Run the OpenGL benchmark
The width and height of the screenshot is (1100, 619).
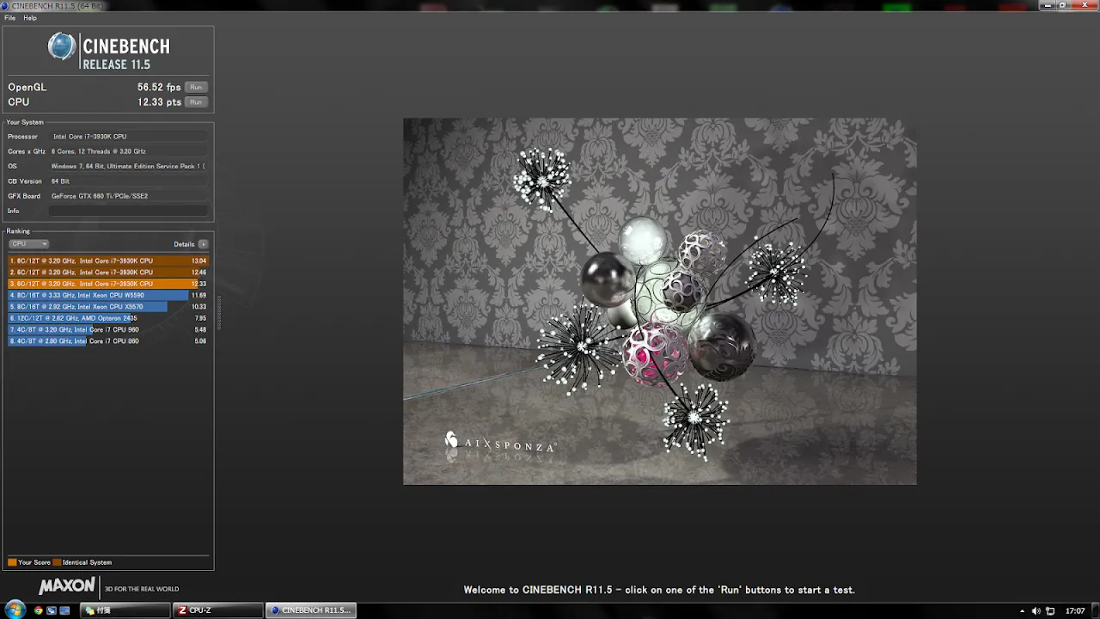196,87
